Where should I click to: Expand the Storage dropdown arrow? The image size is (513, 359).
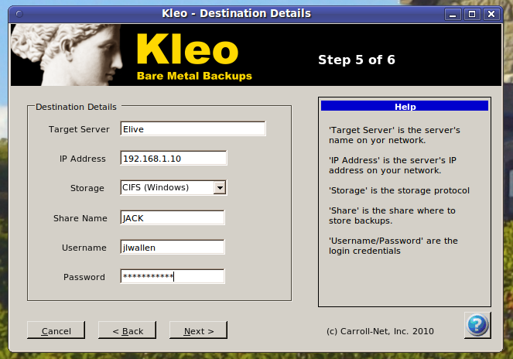(220, 187)
